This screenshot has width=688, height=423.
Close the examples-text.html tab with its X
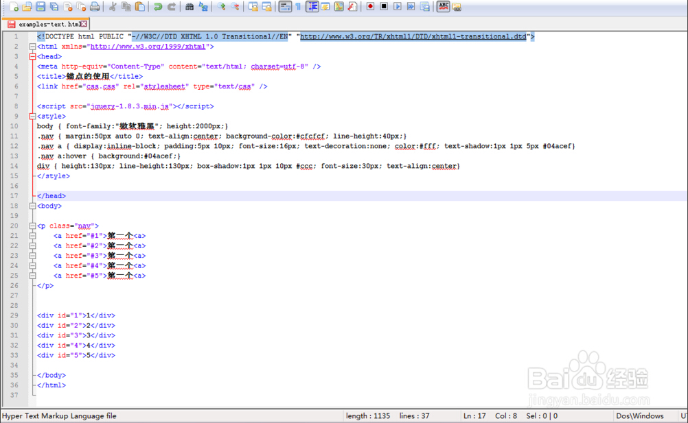pos(83,24)
